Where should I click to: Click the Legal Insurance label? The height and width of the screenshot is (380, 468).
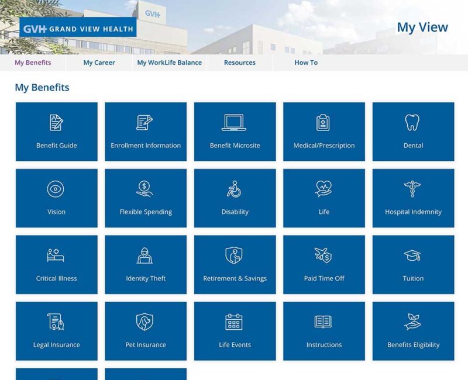coord(56,345)
